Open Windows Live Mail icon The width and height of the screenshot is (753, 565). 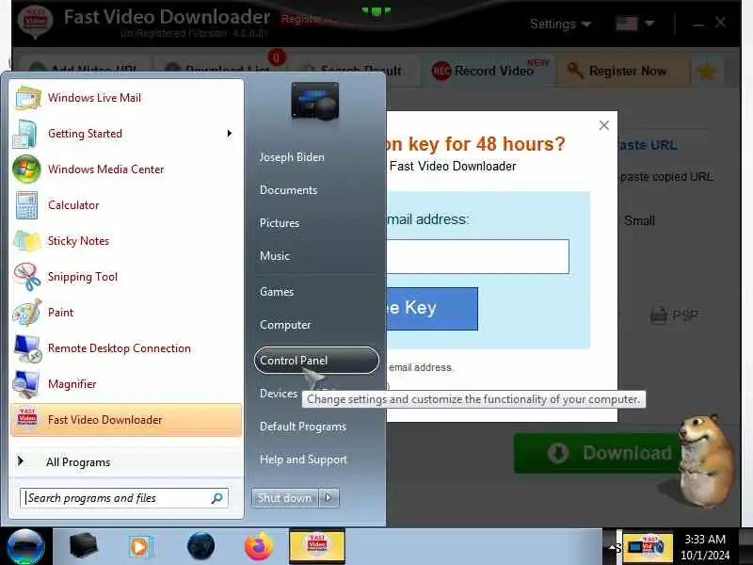pyautogui.click(x=27, y=99)
